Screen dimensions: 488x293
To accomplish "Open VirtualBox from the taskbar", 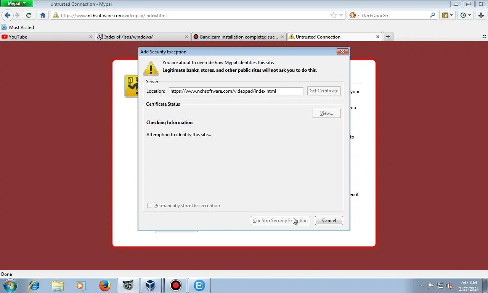I will [151, 285].
